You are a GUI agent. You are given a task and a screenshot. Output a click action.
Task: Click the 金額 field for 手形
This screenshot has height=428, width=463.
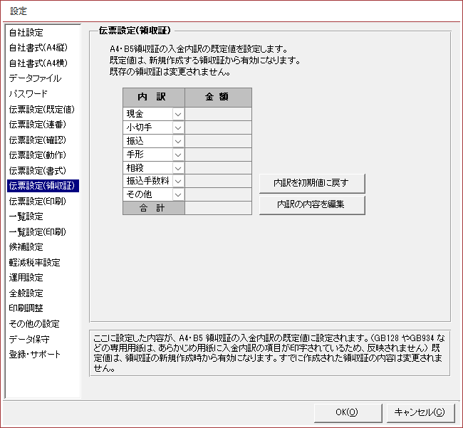[x=218, y=155]
